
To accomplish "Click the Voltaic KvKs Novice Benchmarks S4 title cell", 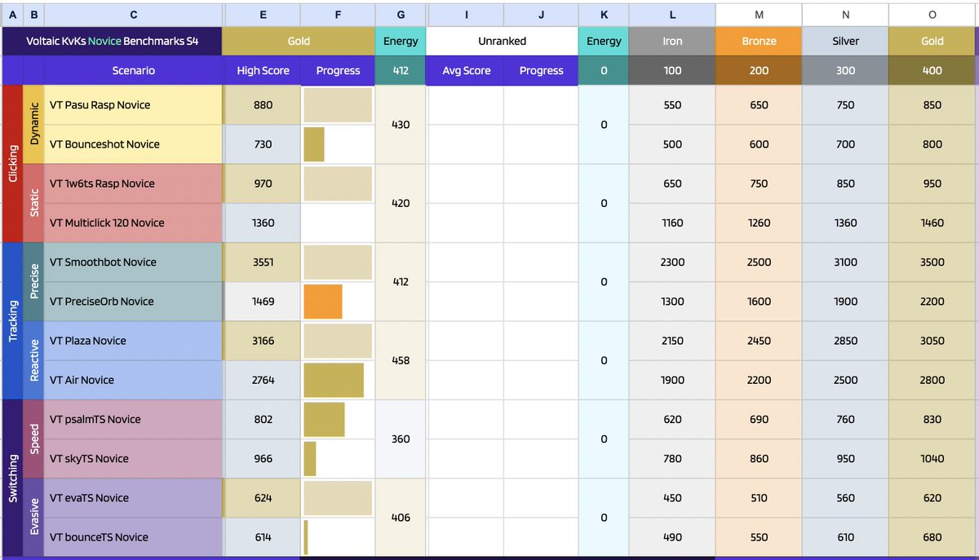I will coord(112,41).
